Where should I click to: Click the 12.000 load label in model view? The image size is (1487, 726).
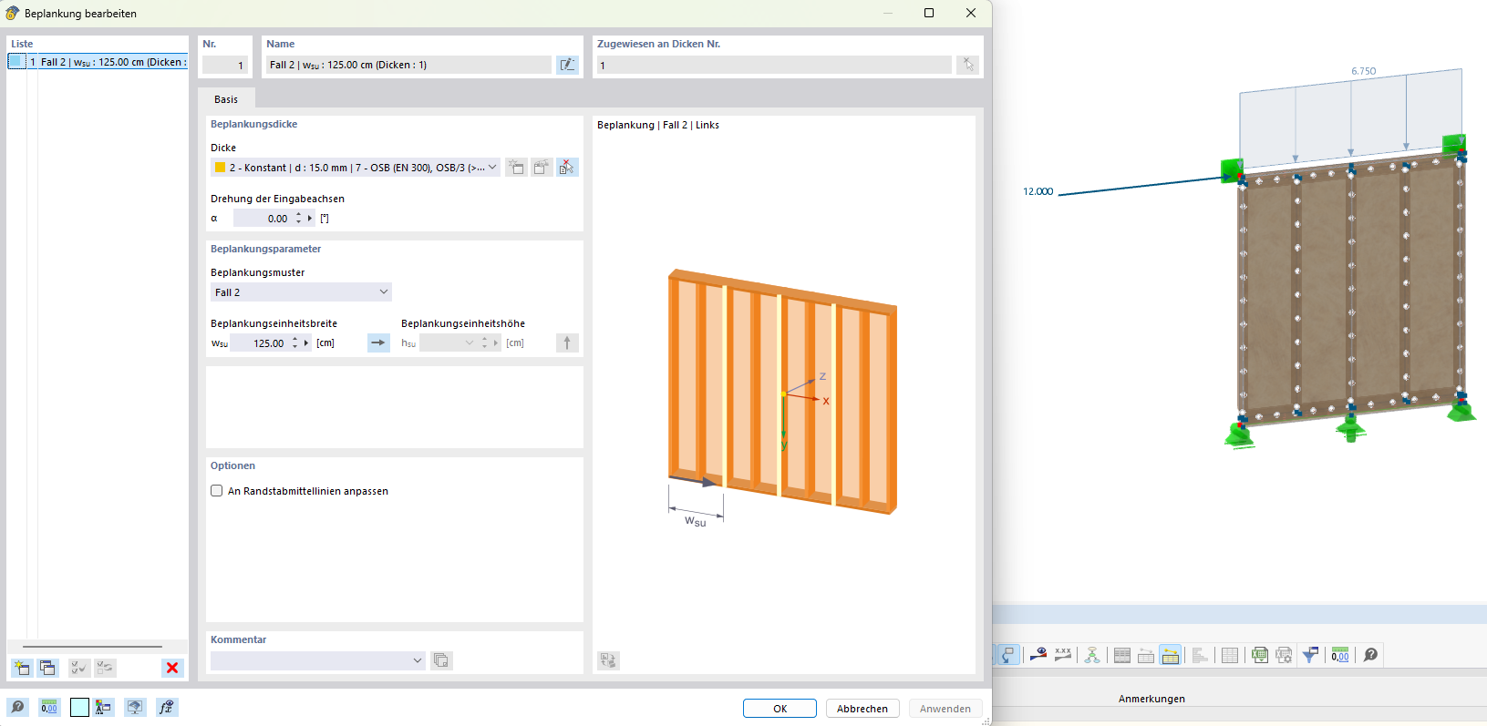(1038, 191)
